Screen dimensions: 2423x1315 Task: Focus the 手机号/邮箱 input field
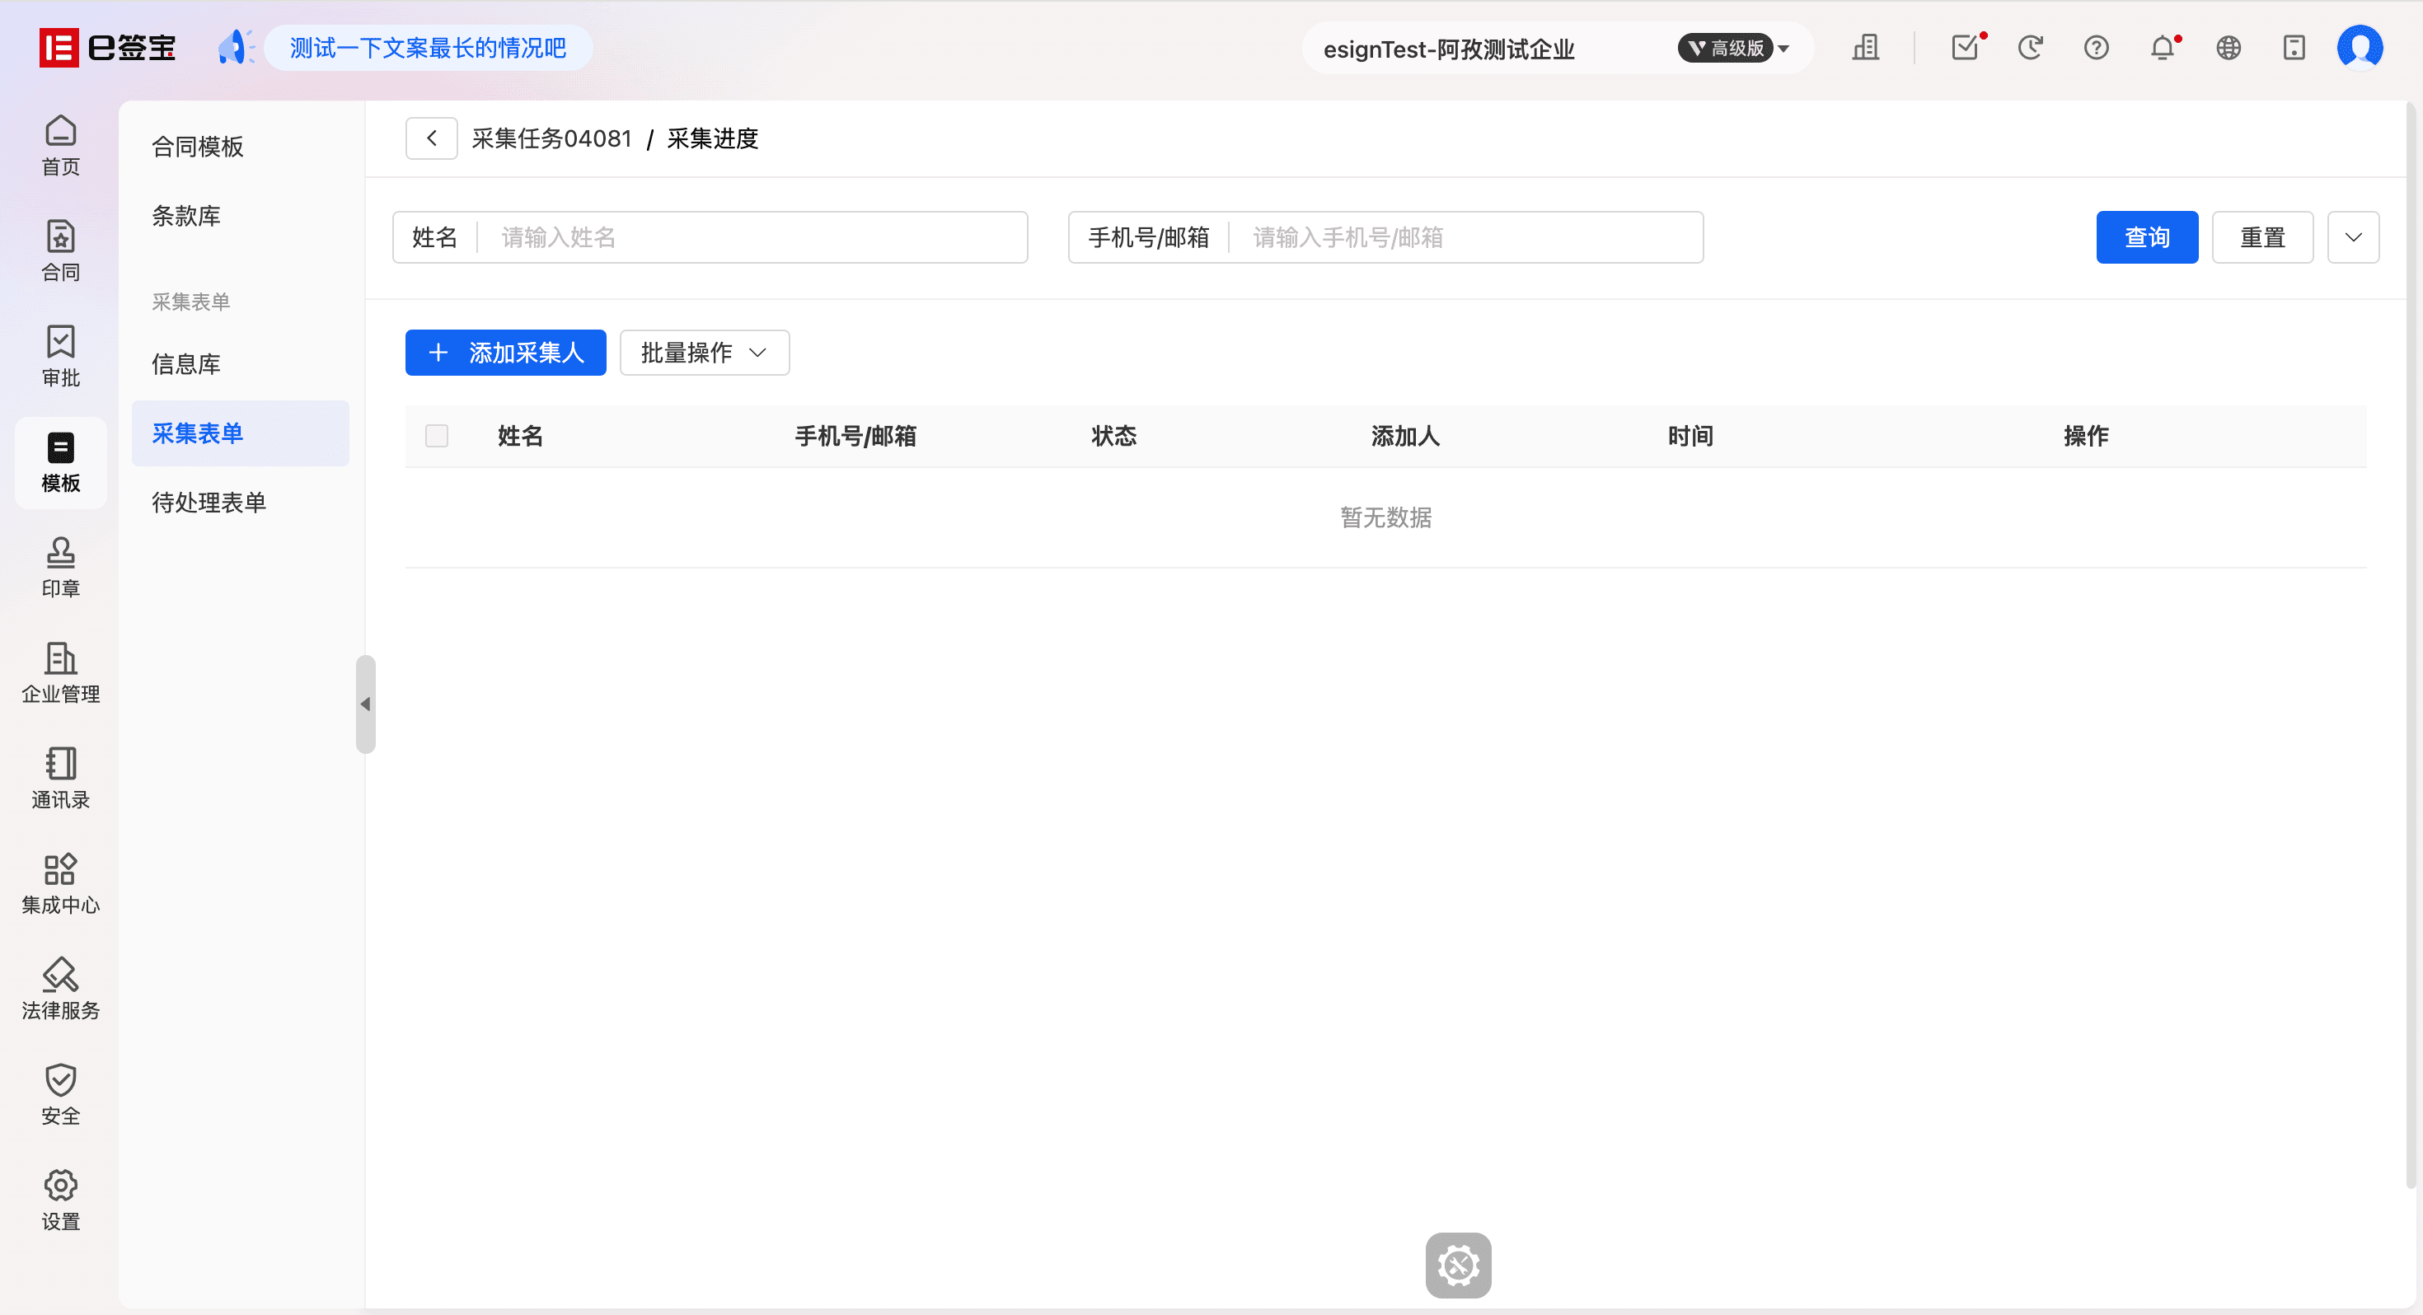[1385, 237]
